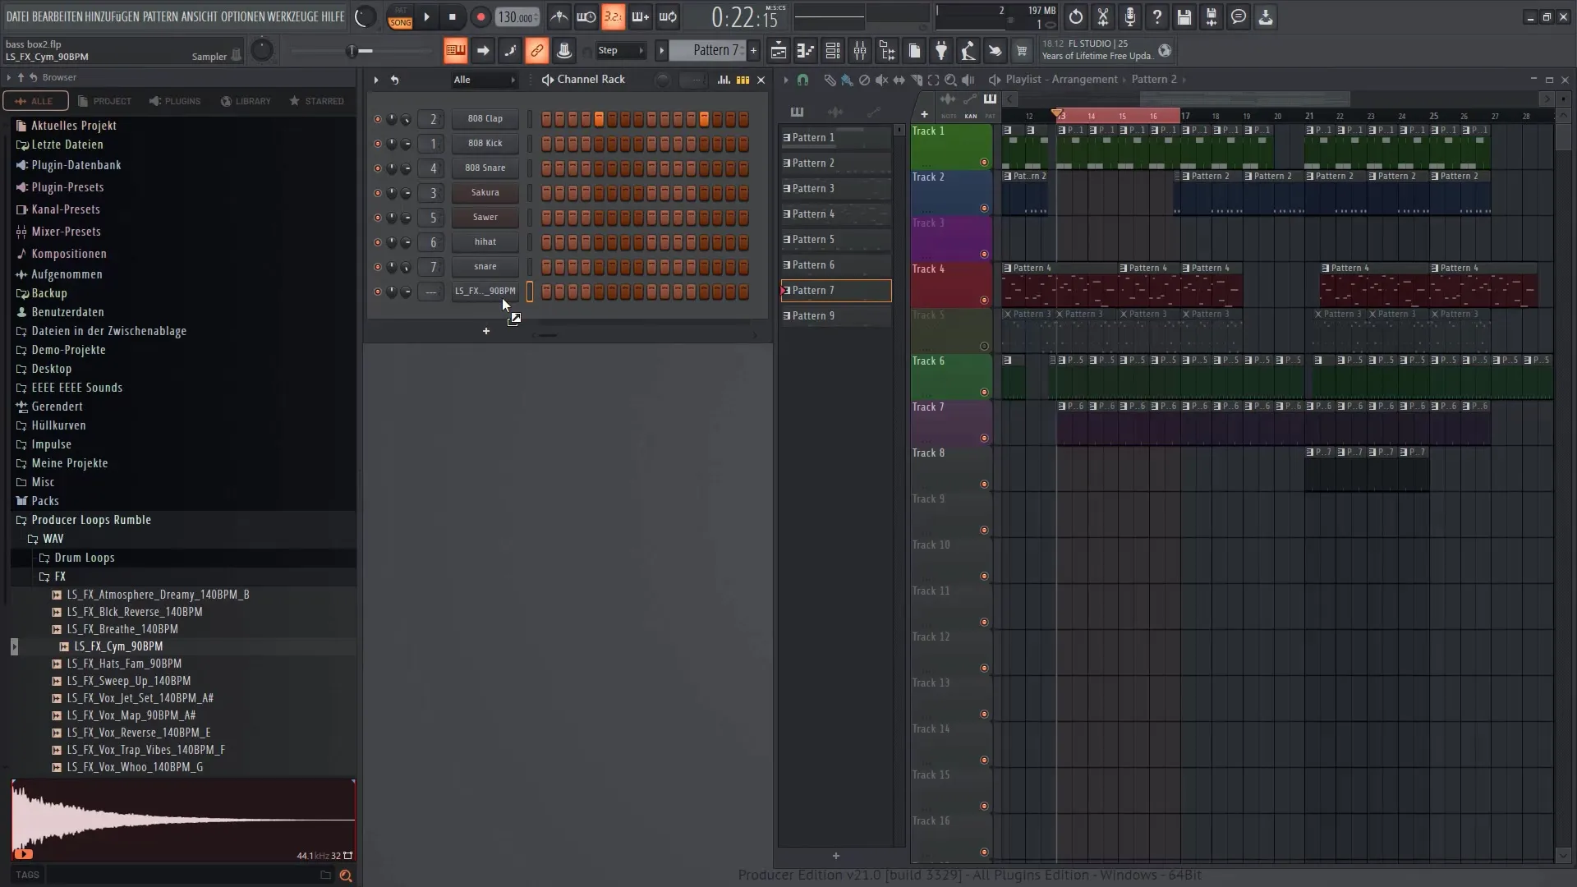Enable the first step of 808 Snare

coord(547,168)
